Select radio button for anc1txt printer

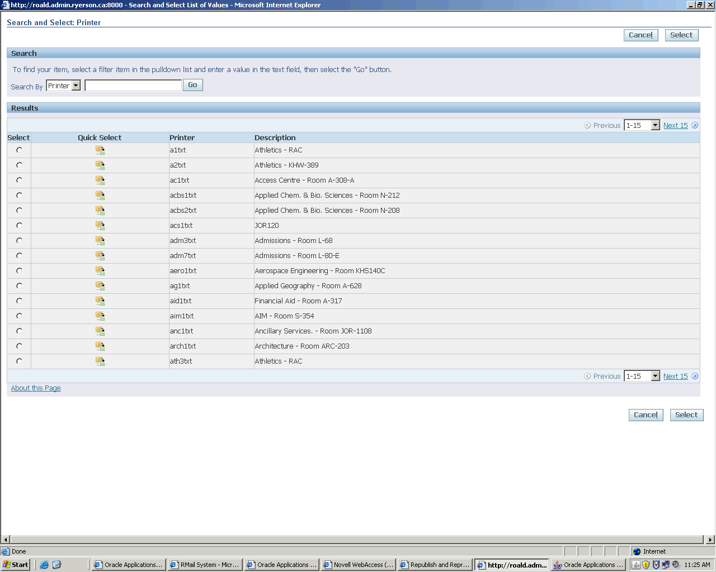[x=20, y=331]
